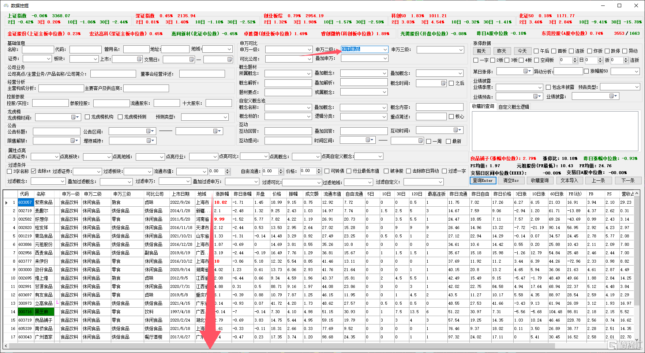Open calendar picker for 龙虎榜时间
This screenshot has height=353, width=645.
(75, 117)
